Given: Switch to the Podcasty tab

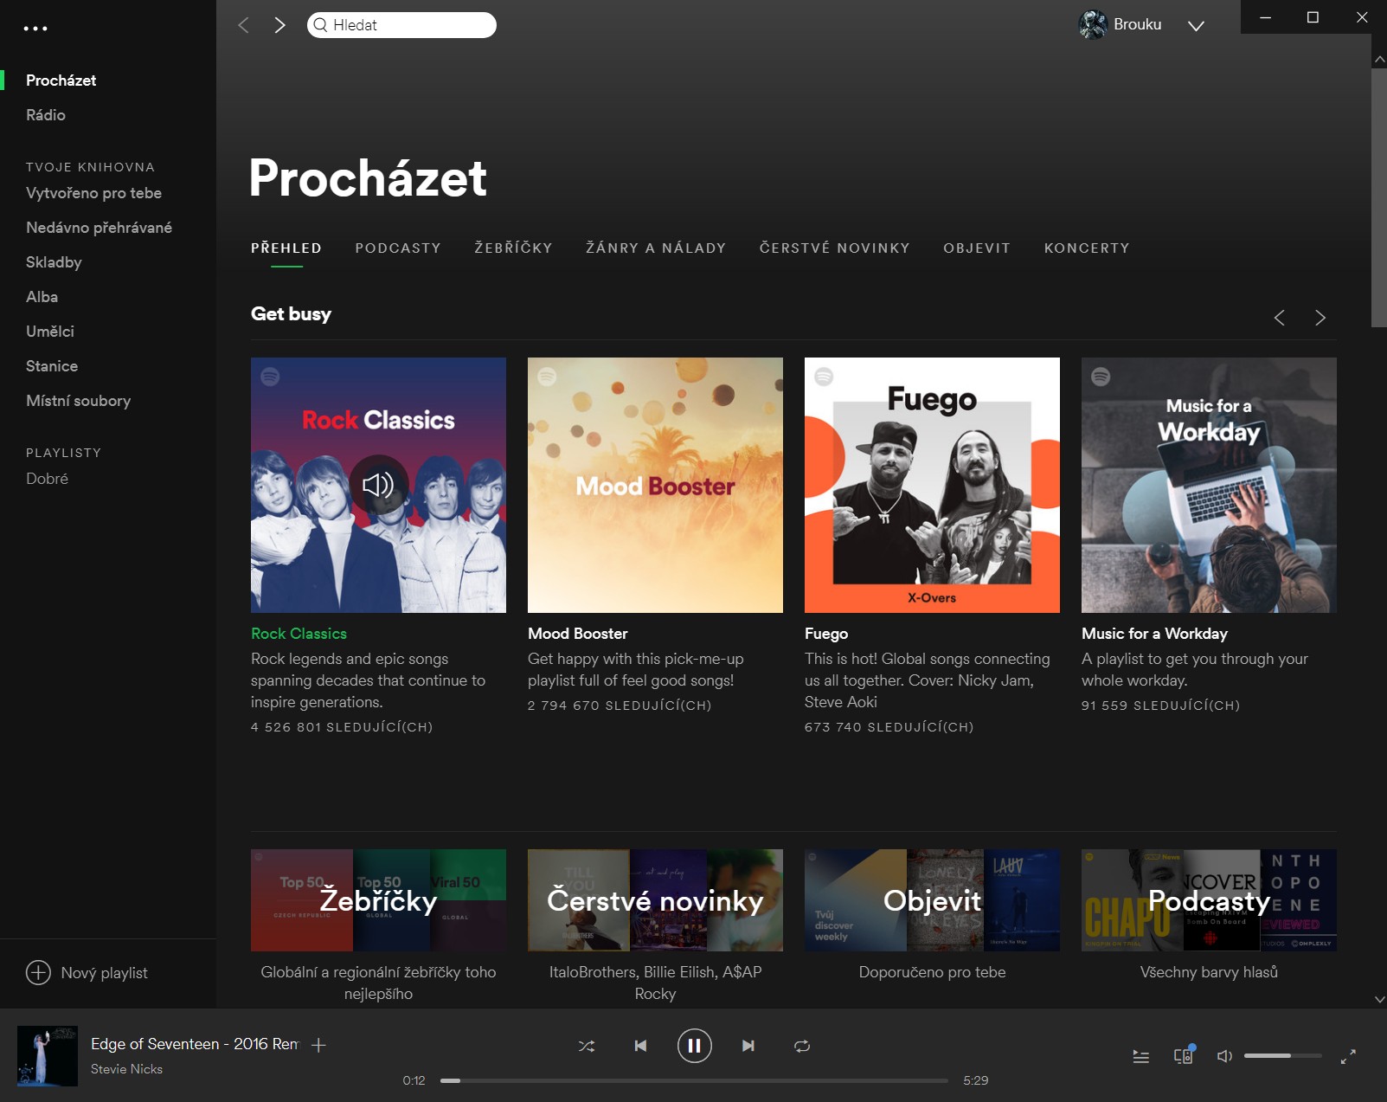Looking at the screenshot, I should pyautogui.click(x=398, y=248).
